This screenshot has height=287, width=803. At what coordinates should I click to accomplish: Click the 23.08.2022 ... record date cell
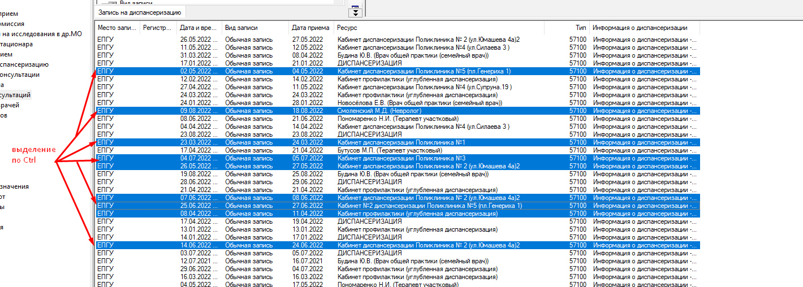[199, 134]
